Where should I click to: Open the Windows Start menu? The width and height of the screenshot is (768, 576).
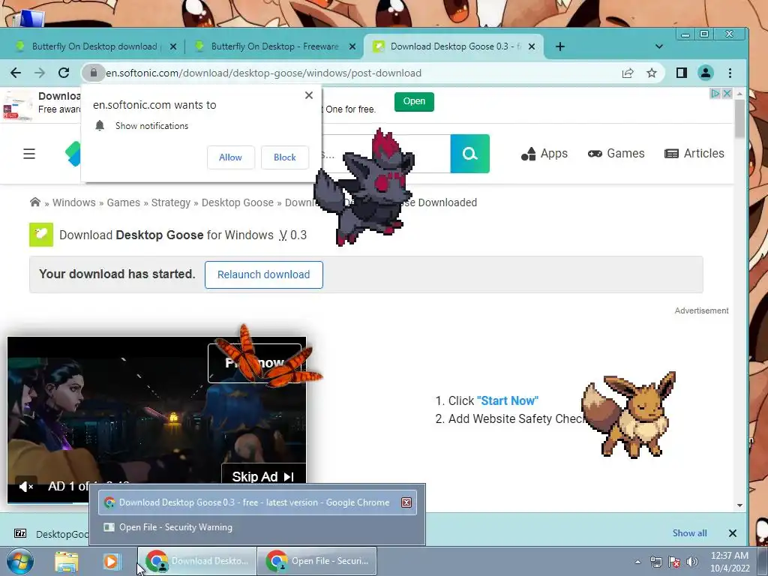point(20,561)
